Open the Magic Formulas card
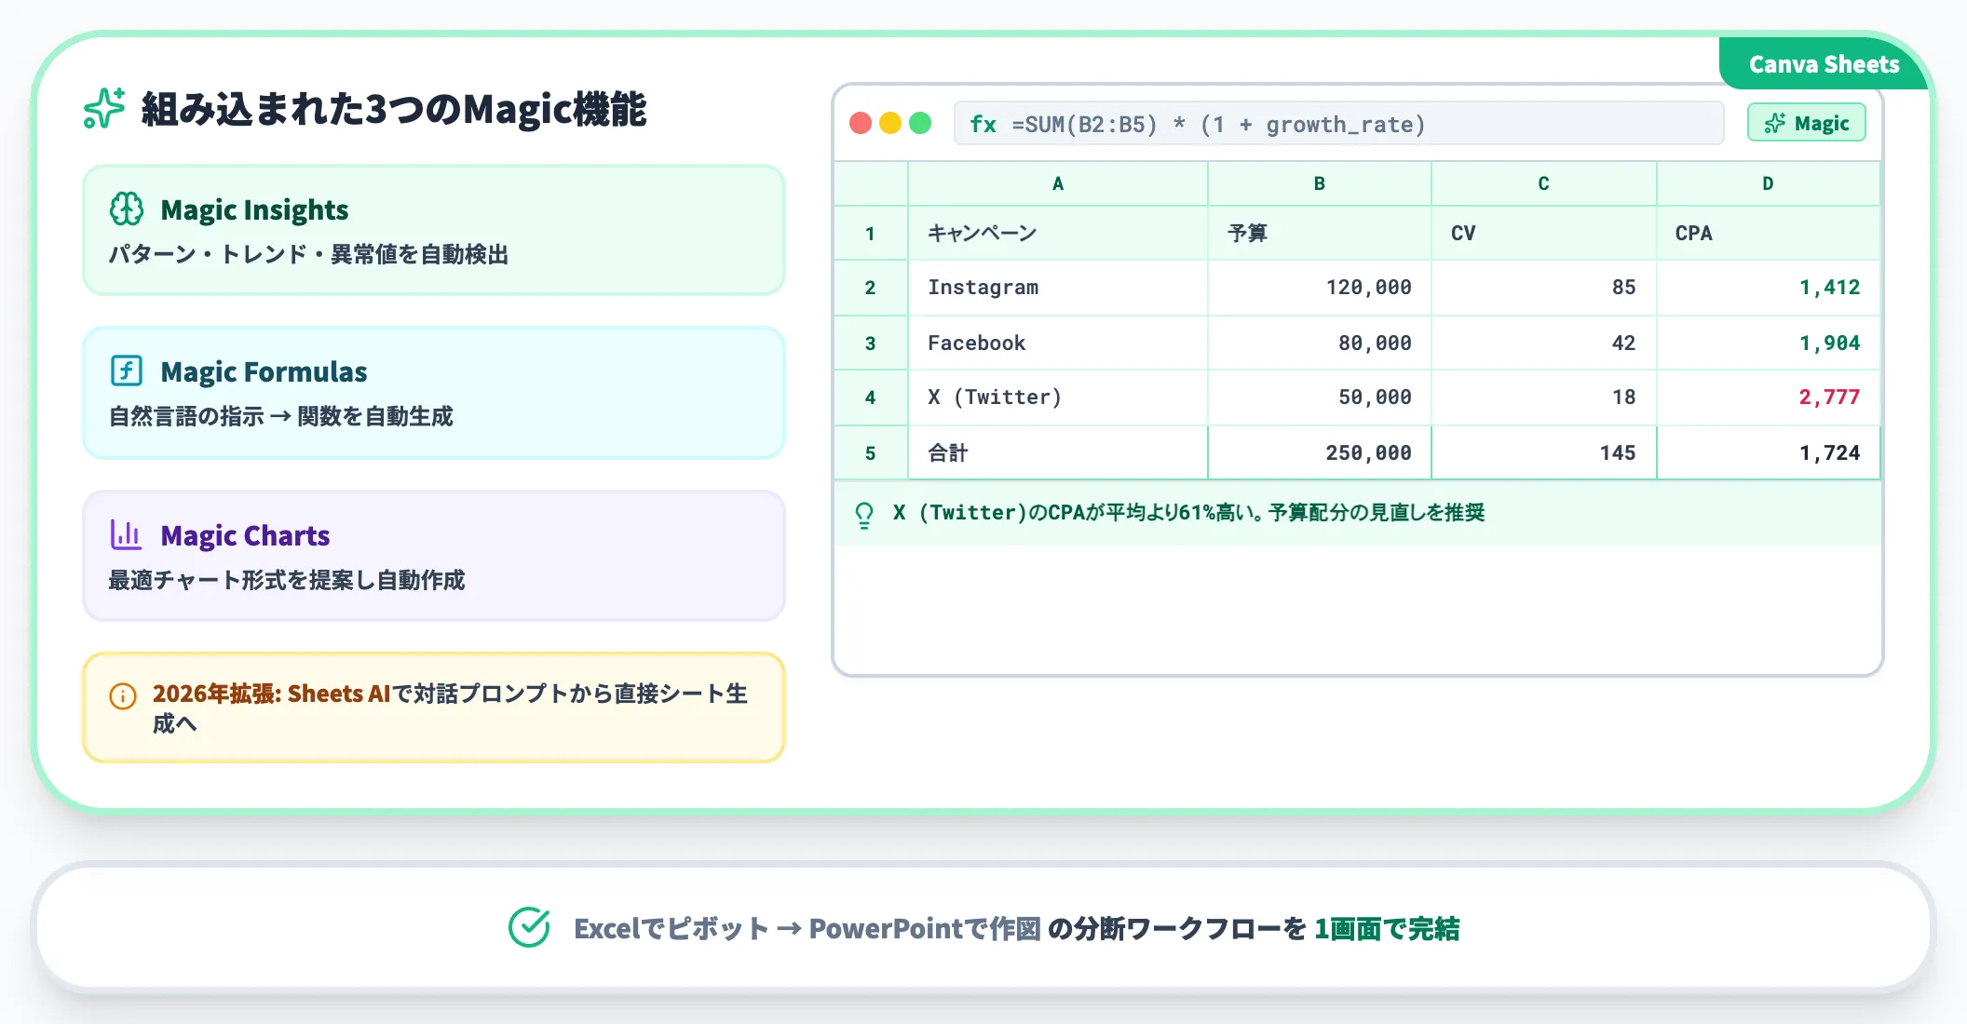This screenshot has width=1967, height=1024. pyautogui.click(x=434, y=392)
